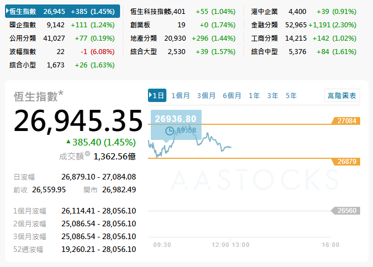Open the 國企指數 index quote
Image resolution: width=373 pixels, height=267 pixels.
(x=23, y=25)
